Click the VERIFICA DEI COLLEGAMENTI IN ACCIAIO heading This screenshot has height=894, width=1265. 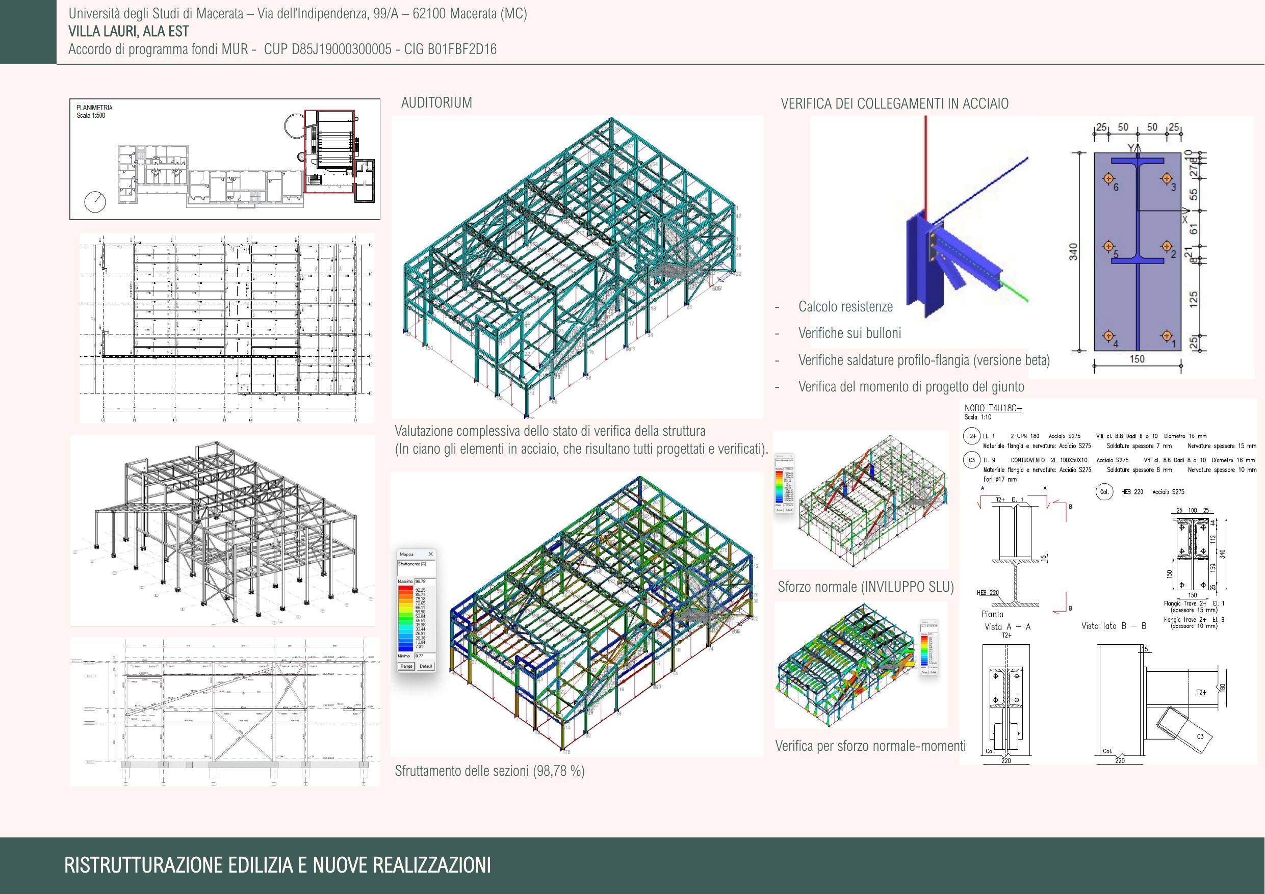[x=895, y=103]
